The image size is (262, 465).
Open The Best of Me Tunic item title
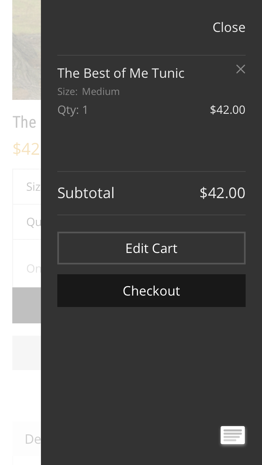click(x=121, y=73)
